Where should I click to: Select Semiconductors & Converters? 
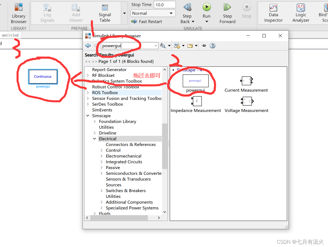click(x=134, y=173)
